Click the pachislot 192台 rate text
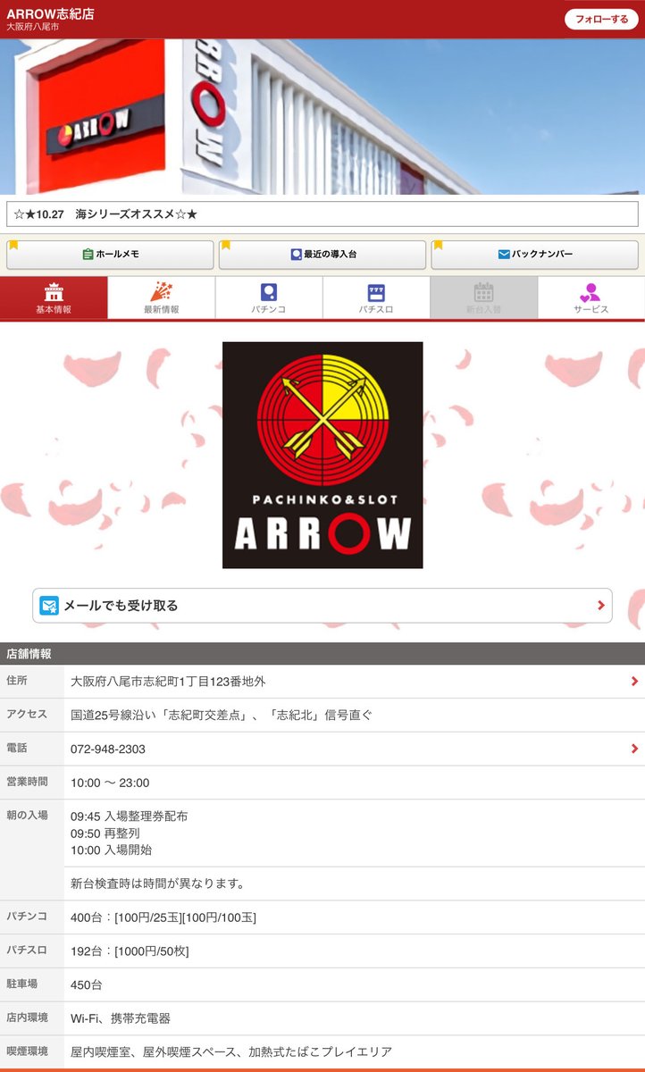 click(x=130, y=951)
